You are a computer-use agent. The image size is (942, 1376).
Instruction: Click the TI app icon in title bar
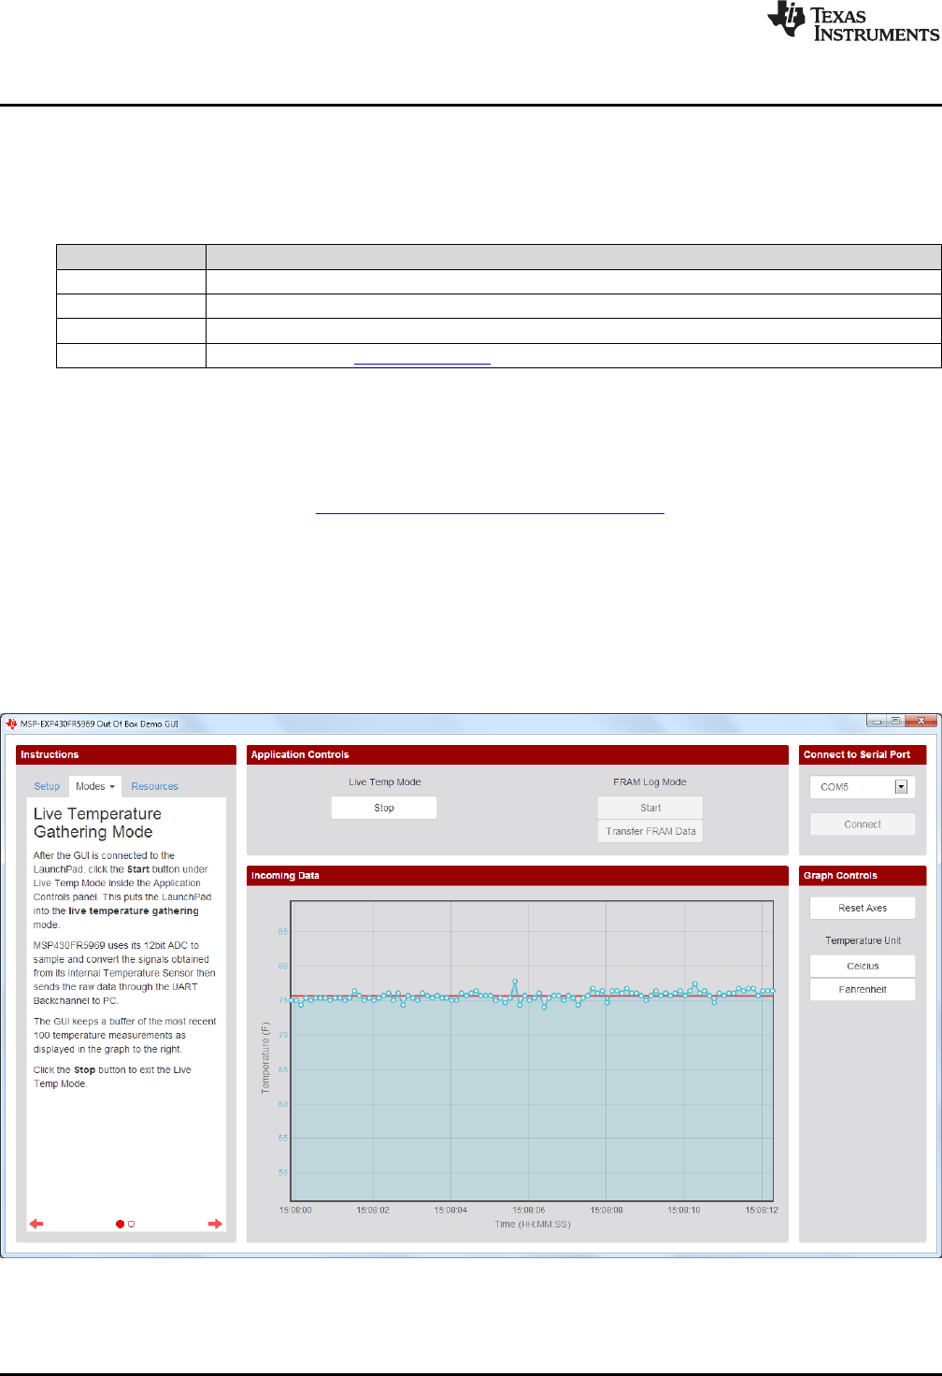click(x=11, y=724)
